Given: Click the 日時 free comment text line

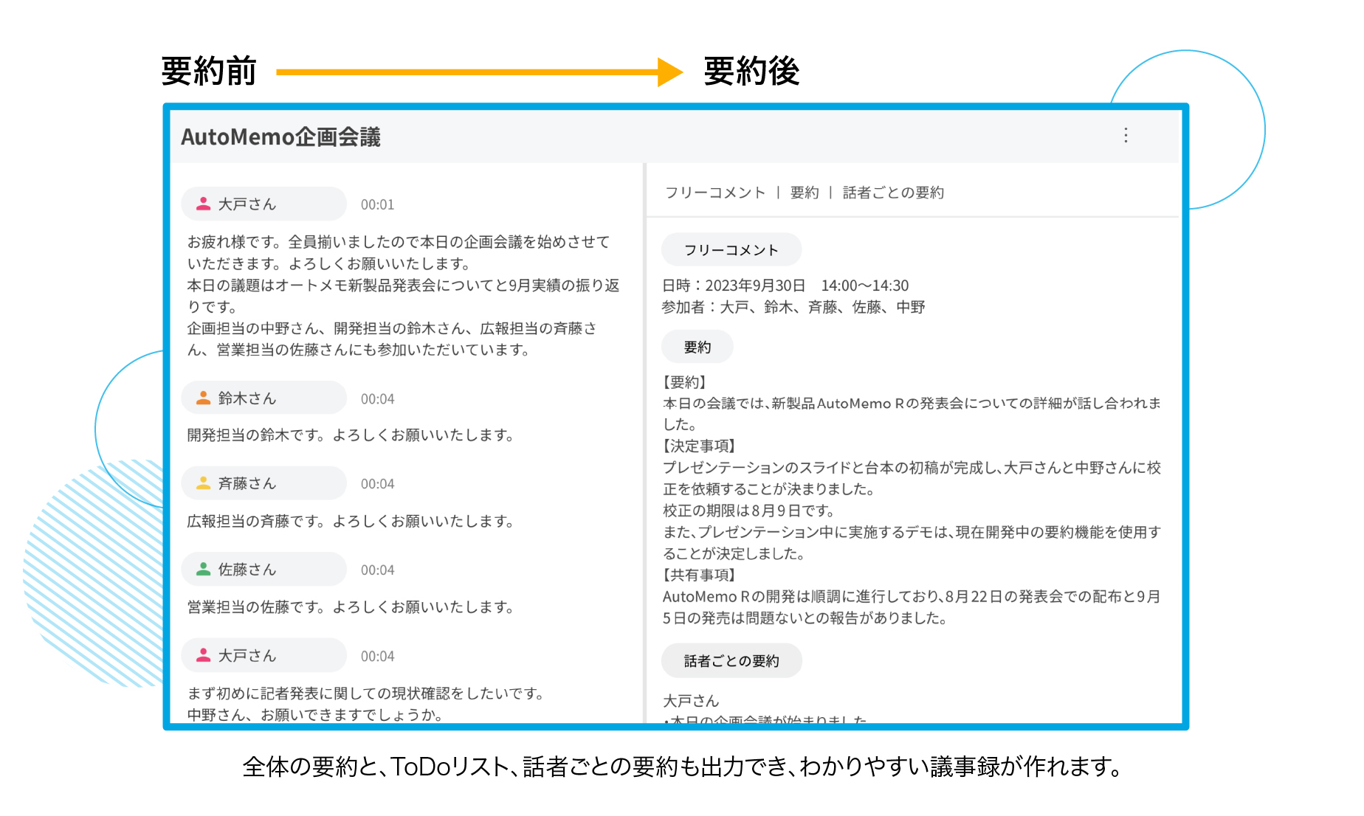Looking at the screenshot, I should pyautogui.click(x=785, y=286).
